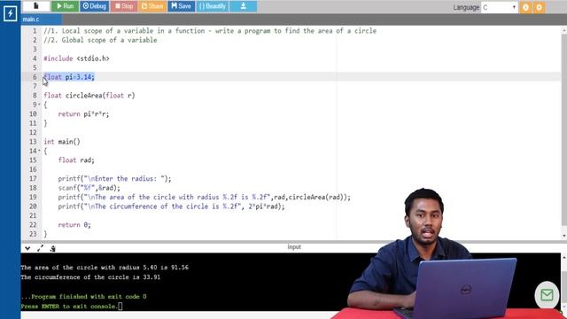Viewport: 567px width, 319px height.
Task: Click the orange info icon beside the Language dropdown
Action: click(525, 7)
